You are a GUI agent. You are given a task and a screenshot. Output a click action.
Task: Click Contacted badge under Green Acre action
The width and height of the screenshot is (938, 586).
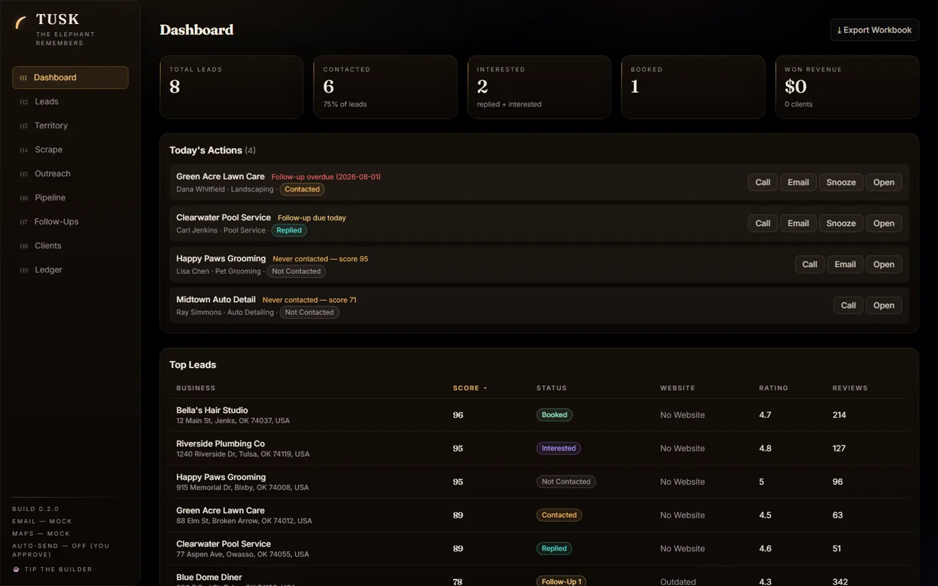click(302, 190)
